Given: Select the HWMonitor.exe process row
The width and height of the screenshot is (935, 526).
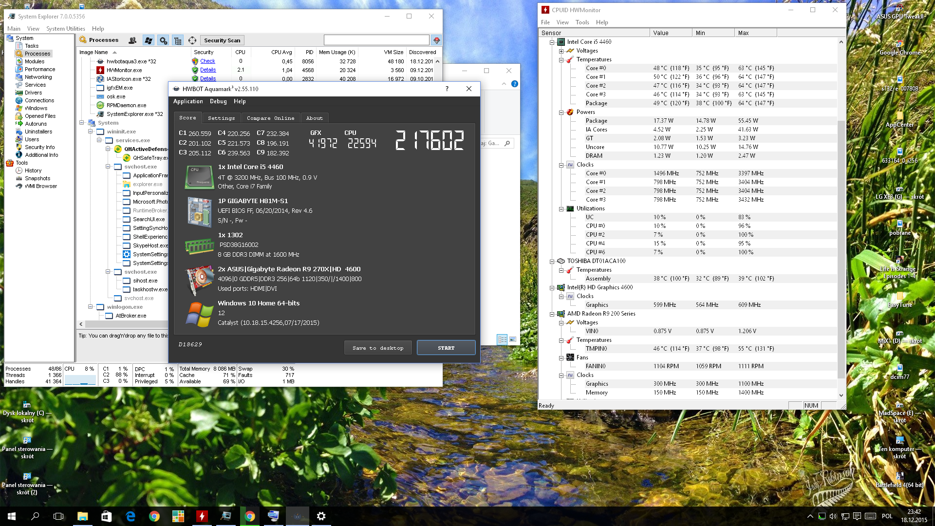Looking at the screenshot, I should pos(124,70).
